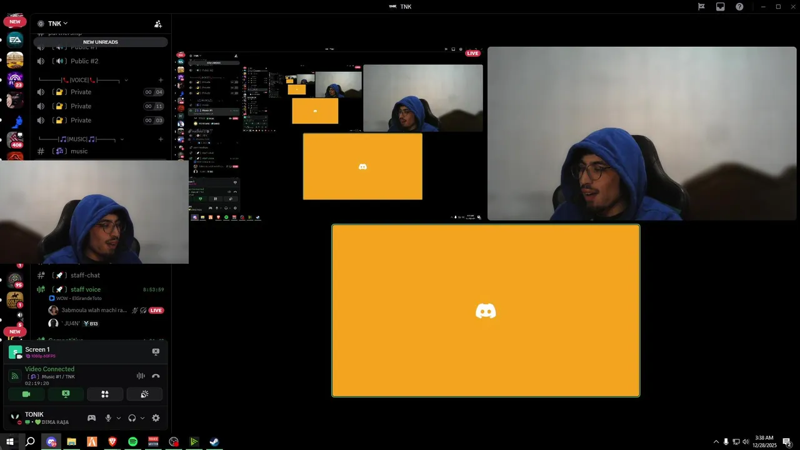The height and width of the screenshot is (450, 800).
Task: Open the taskbar clock showing 3:38 AM
Action: 764,442
